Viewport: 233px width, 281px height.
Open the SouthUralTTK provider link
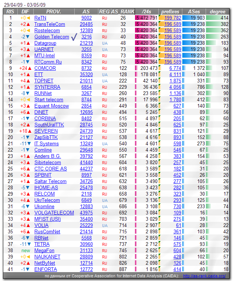coord(49,125)
